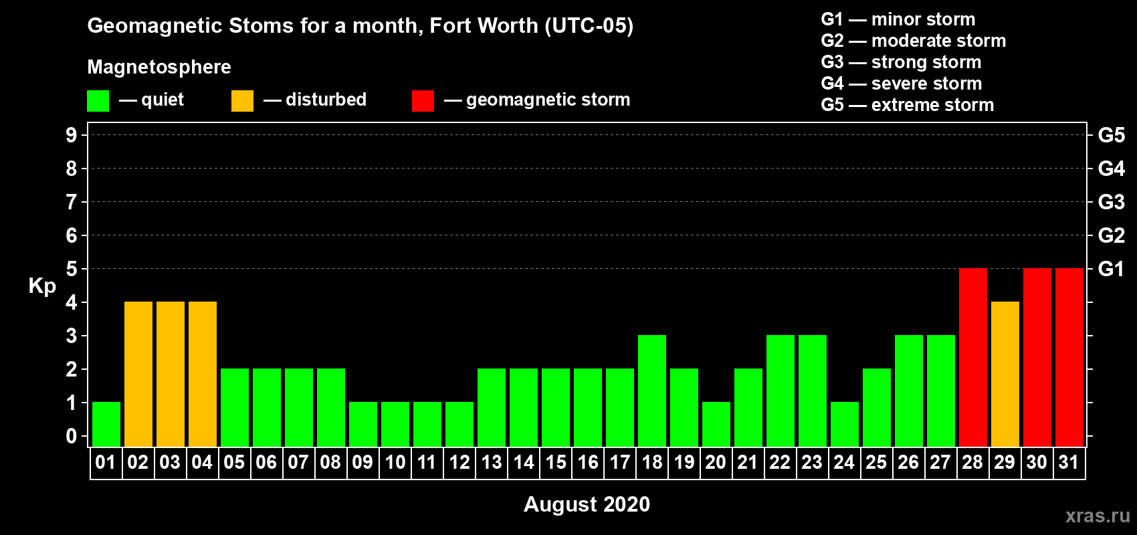The image size is (1137, 535).
Task: Click the 'G1' right axis label
Action: pyautogui.click(x=1112, y=269)
